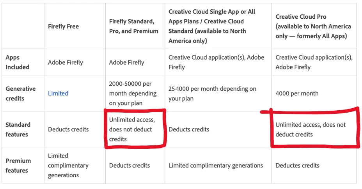Image resolution: width=362 pixels, height=189 pixels.
Task: Click the Apps Included row label
Action: tap(18, 62)
